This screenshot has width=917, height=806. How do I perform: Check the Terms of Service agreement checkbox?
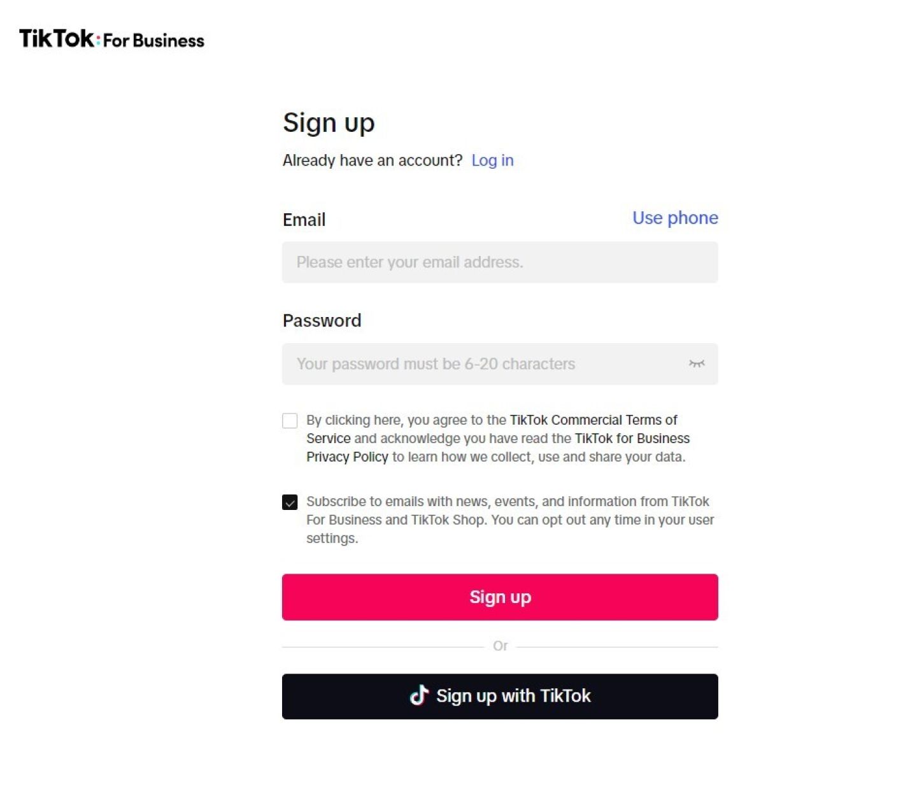[x=290, y=421]
